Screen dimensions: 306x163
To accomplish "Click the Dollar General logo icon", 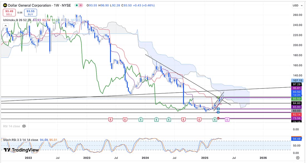I will tap(5, 6).
